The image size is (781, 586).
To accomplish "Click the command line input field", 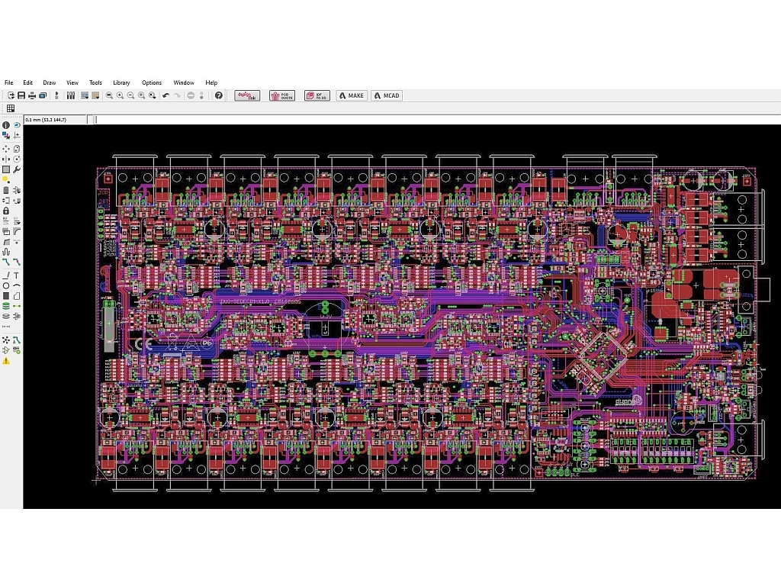I will tap(435, 120).
